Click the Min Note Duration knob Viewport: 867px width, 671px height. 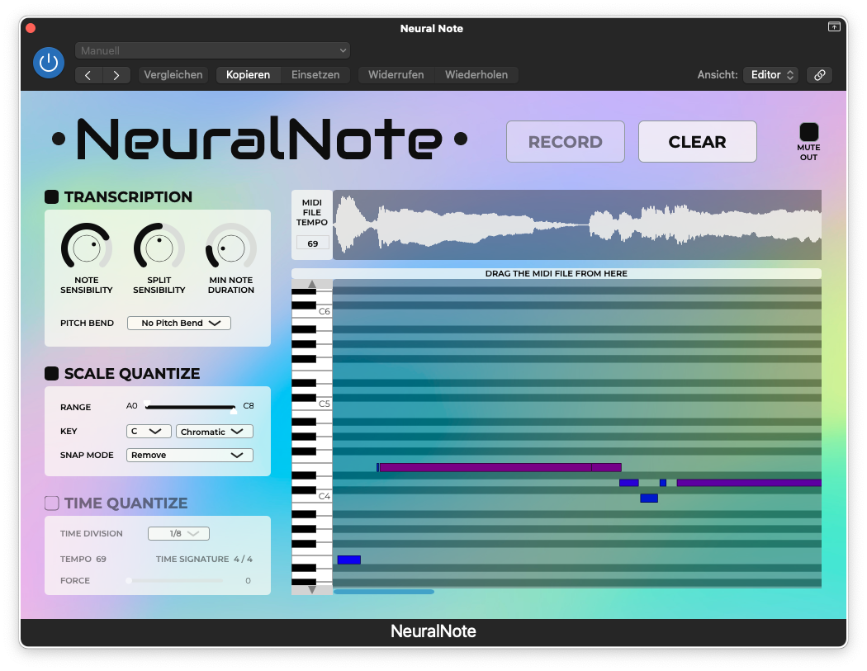click(231, 247)
